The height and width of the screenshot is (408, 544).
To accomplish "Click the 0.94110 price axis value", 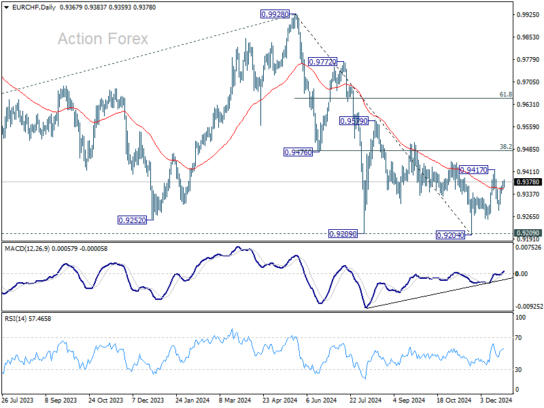I will coord(528,172).
